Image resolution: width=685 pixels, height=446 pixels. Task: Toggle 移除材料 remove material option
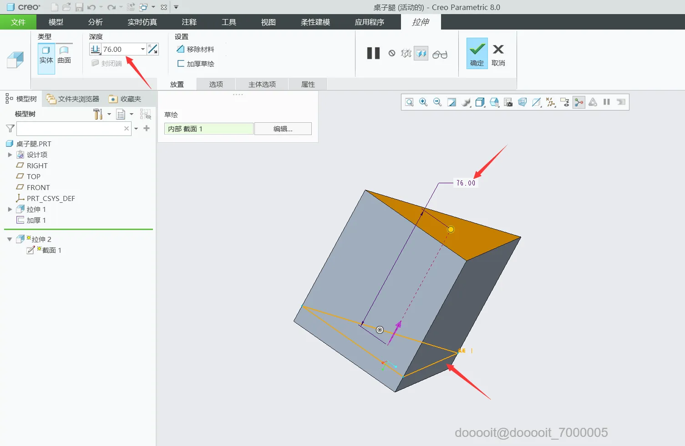(x=195, y=49)
